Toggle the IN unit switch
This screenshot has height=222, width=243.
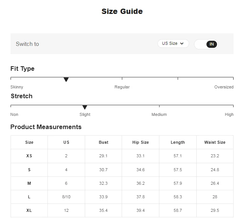(x=206, y=44)
